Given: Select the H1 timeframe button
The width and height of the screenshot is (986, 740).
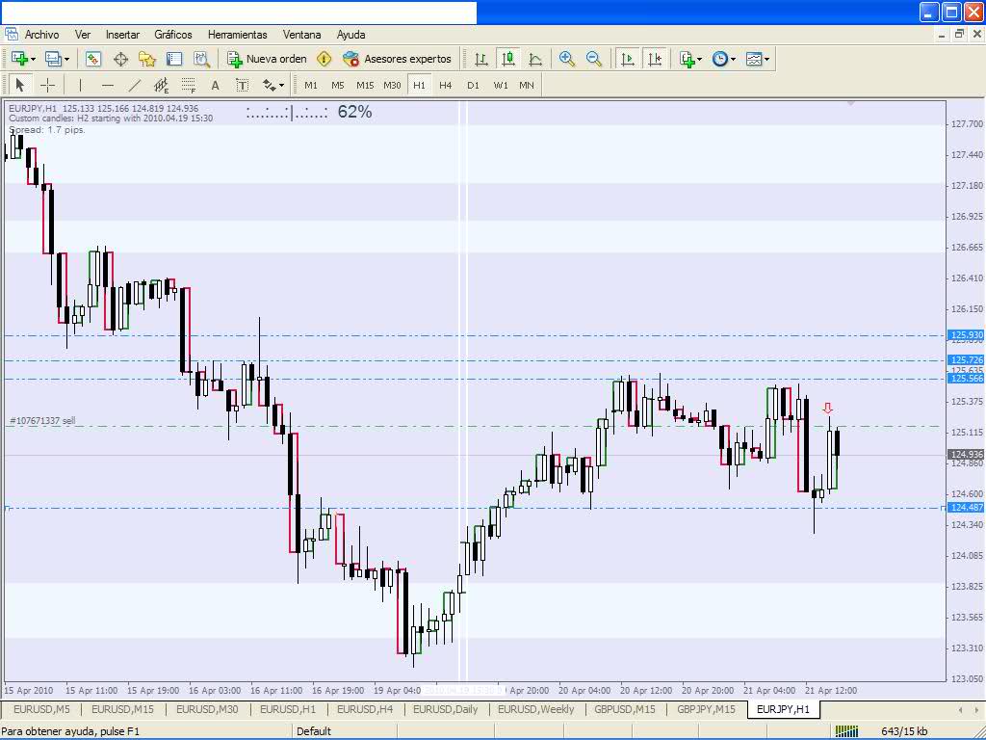Looking at the screenshot, I should pyautogui.click(x=419, y=85).
